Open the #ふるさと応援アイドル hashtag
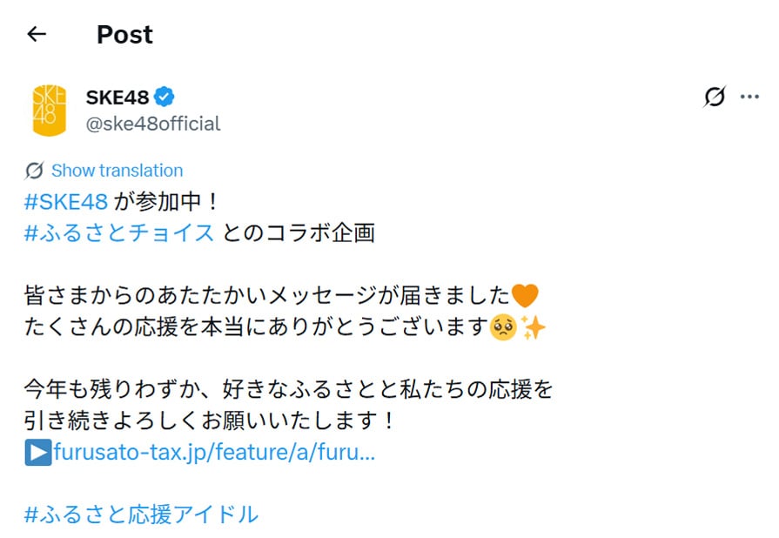Viewport: 779px width, 538px height. [141, 514]
